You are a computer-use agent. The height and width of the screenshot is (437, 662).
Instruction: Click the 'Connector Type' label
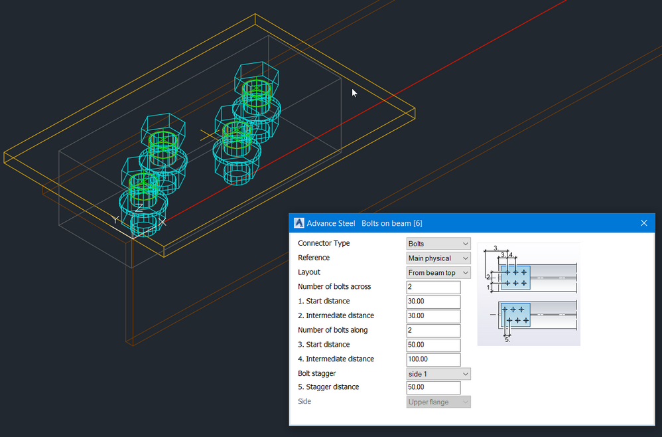tap(324, 243)
